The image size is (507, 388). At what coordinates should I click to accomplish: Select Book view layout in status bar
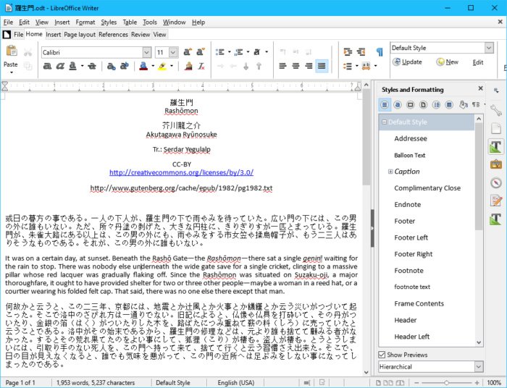coord(400,383)
